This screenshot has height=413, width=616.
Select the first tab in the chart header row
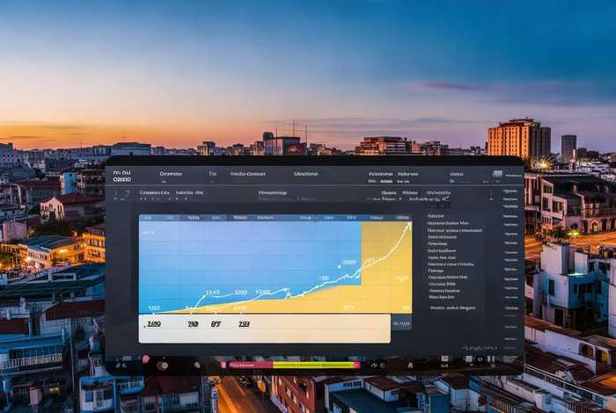[147, 216]
